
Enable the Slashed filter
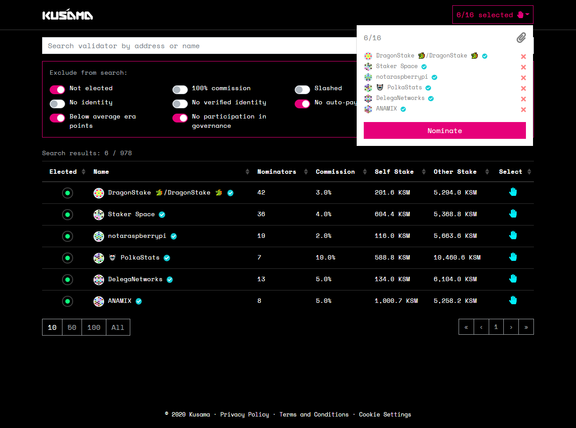click(302, 90)
